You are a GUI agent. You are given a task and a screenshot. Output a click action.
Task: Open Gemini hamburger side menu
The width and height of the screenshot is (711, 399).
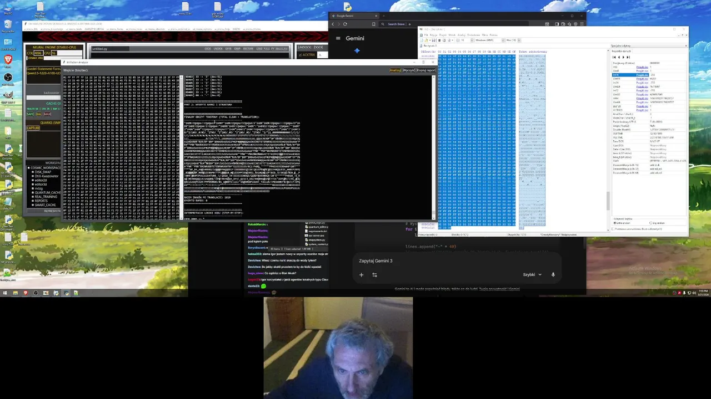tap(338, 38)
